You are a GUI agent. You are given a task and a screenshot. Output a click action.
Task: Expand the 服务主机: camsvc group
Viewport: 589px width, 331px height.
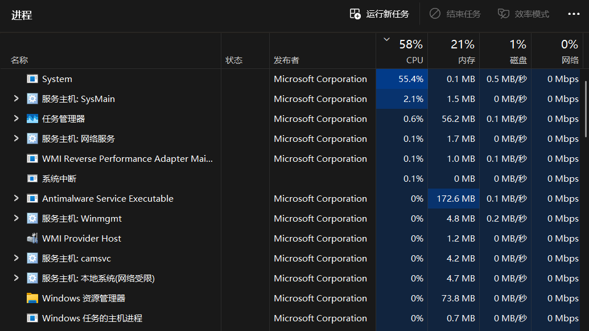coord(16,258)
